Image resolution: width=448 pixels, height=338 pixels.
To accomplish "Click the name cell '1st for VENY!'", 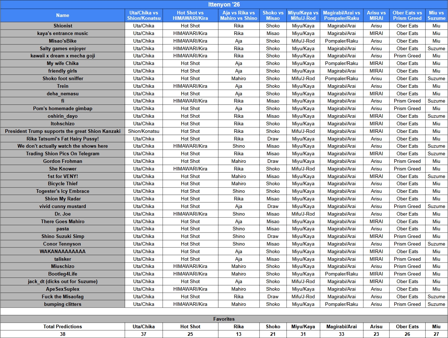I will pos(63,176).
